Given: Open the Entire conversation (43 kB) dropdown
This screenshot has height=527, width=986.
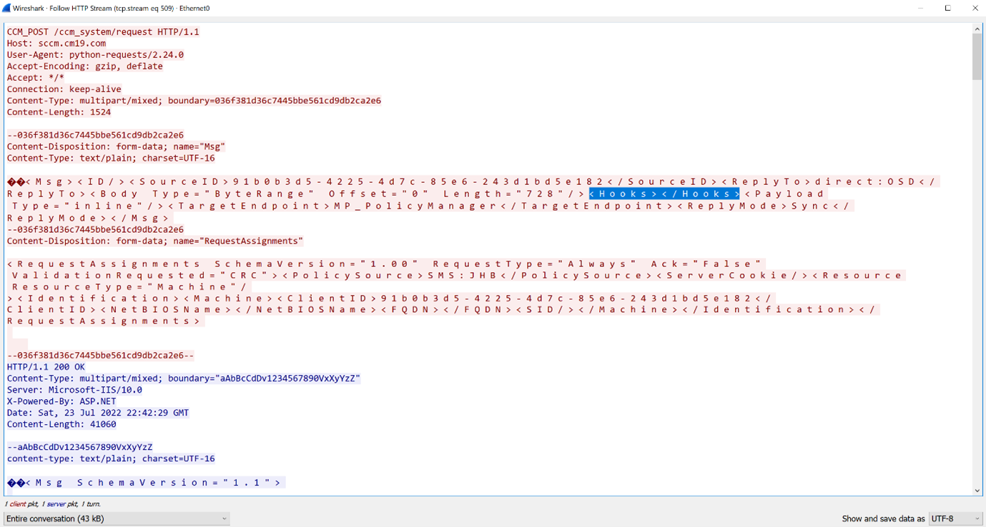Looking at the screenshot, I should [x=117, y=518].
